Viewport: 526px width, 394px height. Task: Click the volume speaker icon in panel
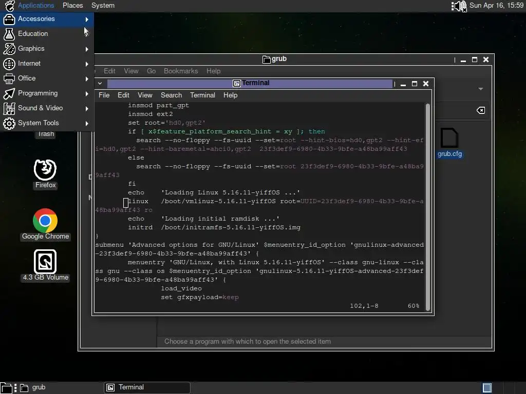459,6
